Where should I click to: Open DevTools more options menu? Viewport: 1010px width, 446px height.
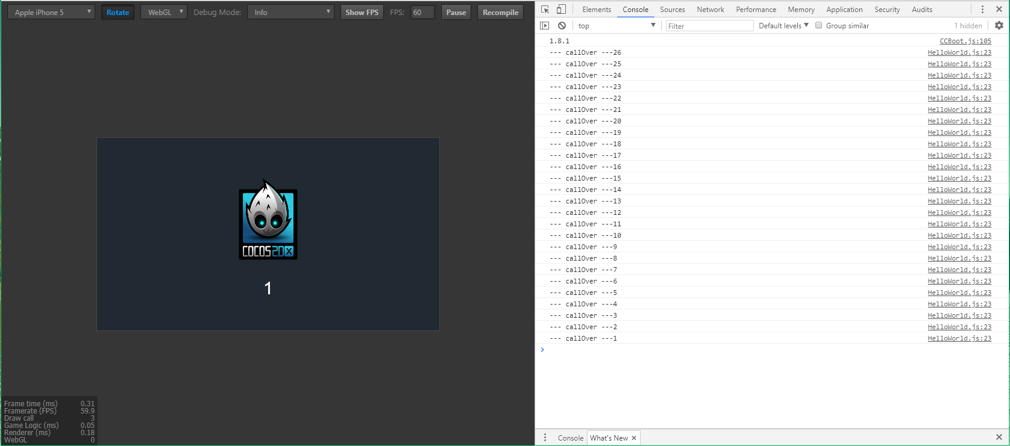982,10
